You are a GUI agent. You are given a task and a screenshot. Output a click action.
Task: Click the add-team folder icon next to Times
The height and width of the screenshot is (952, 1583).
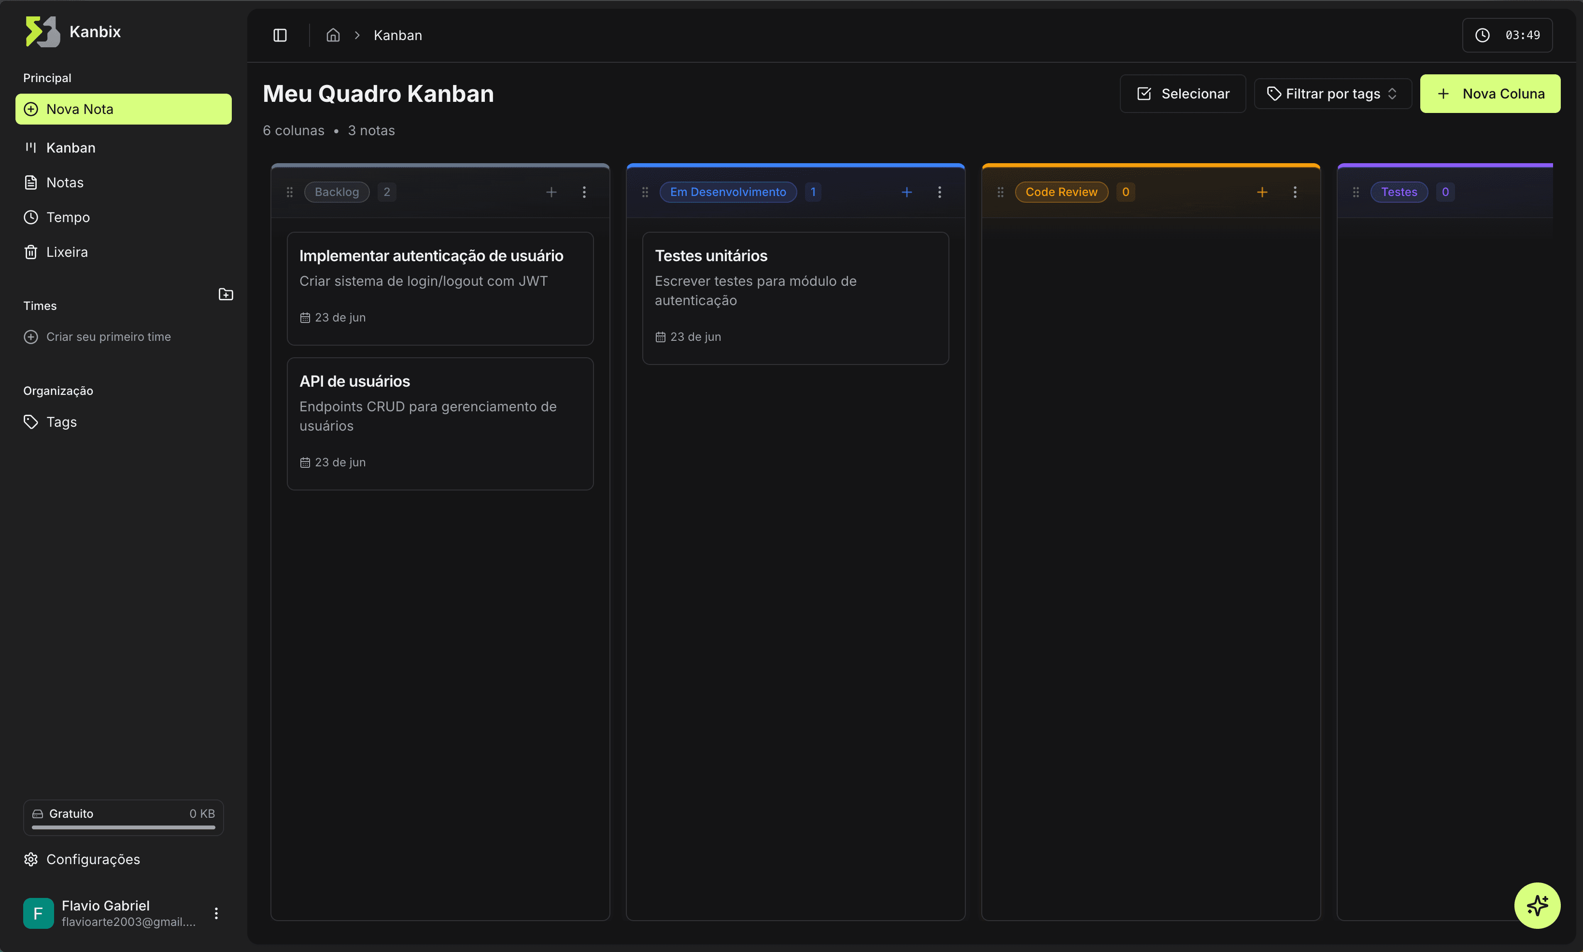coord(226,294)
